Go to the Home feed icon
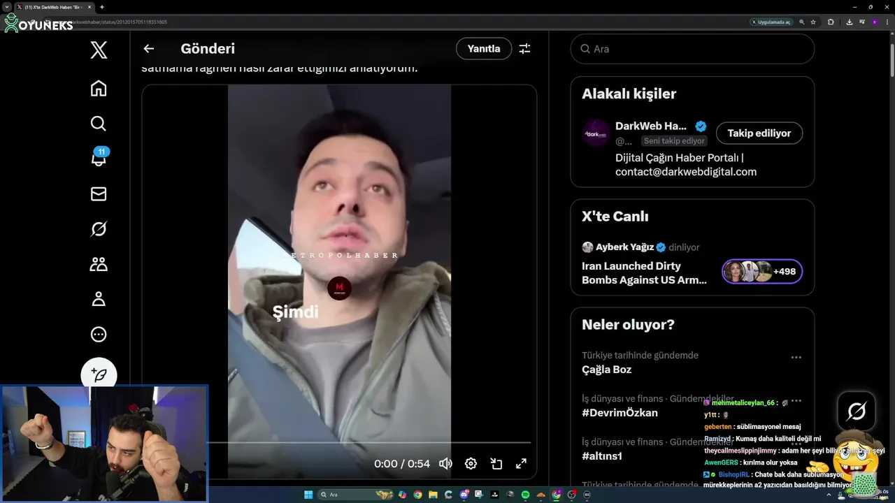 [99, 89]
